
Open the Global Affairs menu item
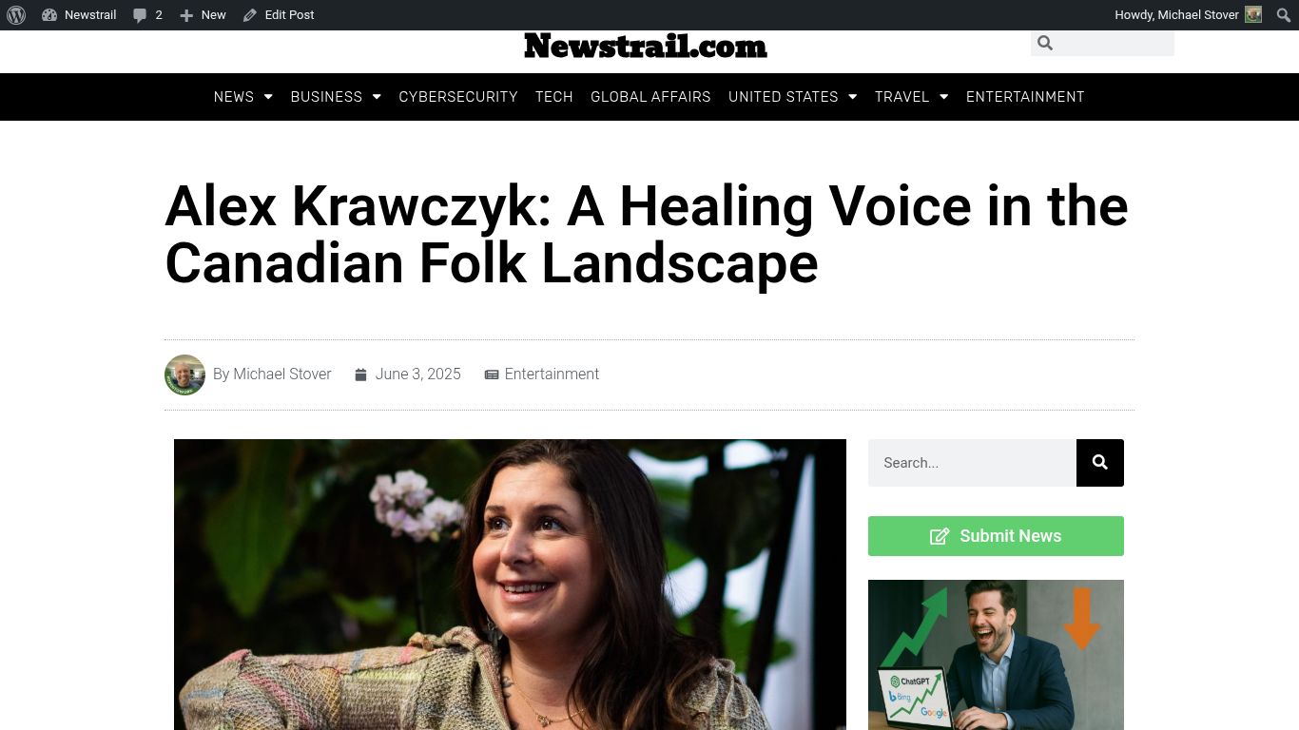coord(650,97)
